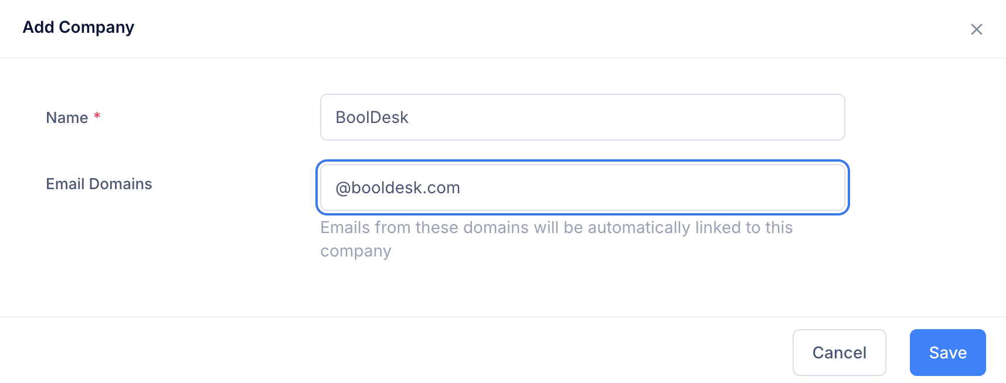Select the blue Save button
The image size is (1006, 383).
pos(947,353)
